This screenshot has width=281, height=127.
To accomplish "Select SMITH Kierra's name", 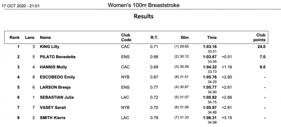I will point(52,118).
